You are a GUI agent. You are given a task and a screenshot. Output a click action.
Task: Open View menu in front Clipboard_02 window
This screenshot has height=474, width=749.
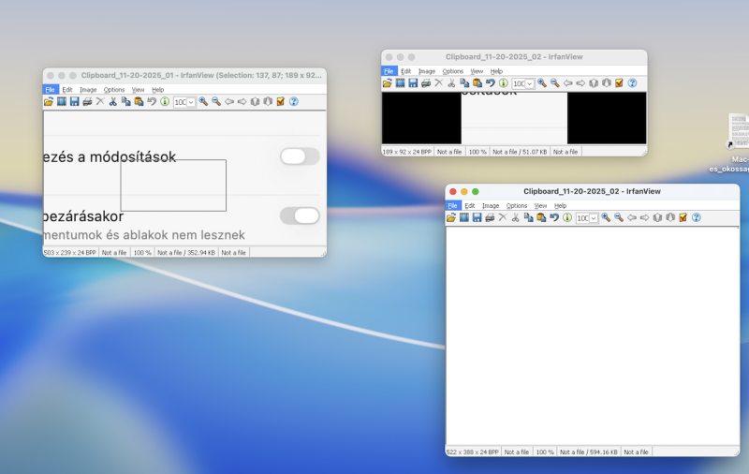coord(541,205)
